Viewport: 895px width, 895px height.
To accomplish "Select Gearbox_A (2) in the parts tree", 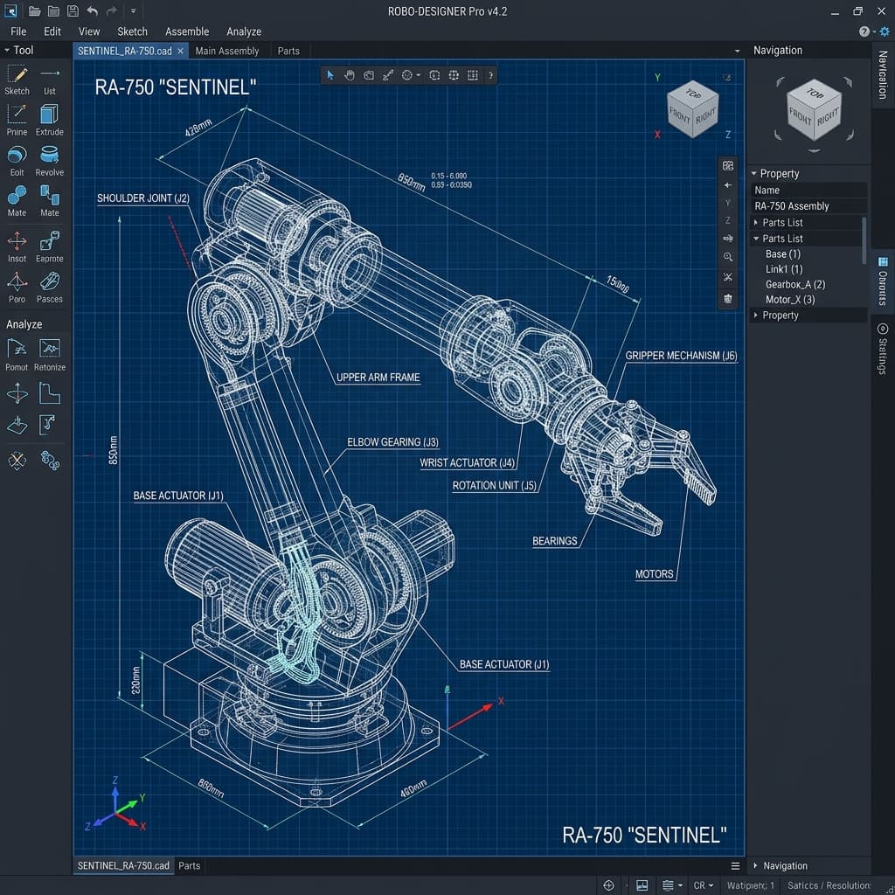I will 795,284.
